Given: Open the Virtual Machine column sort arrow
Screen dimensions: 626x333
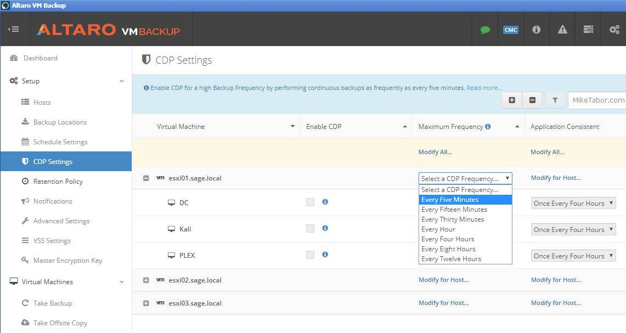Looking at the screenshot, I should click(x=292, y=127).
